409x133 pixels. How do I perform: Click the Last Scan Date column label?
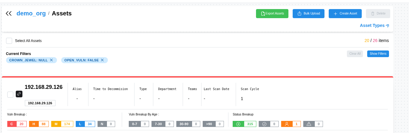point(216,89)
